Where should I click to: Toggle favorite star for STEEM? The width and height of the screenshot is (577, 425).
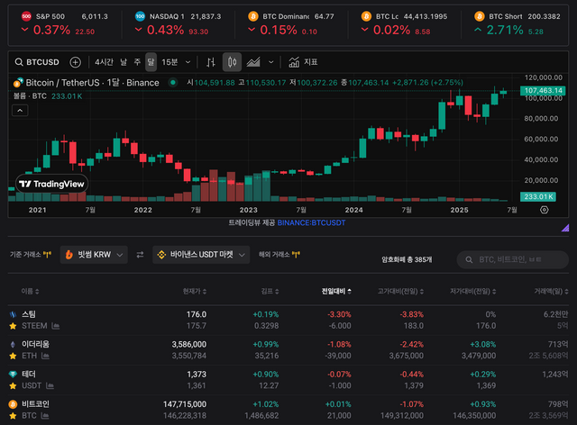click(13, 326)
